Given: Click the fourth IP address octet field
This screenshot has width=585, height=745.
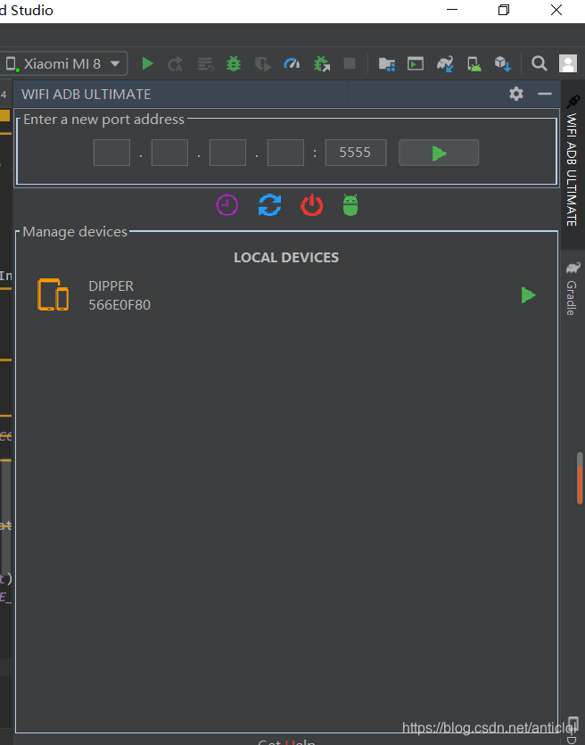Looking at the screenshot, I should 285,153.
